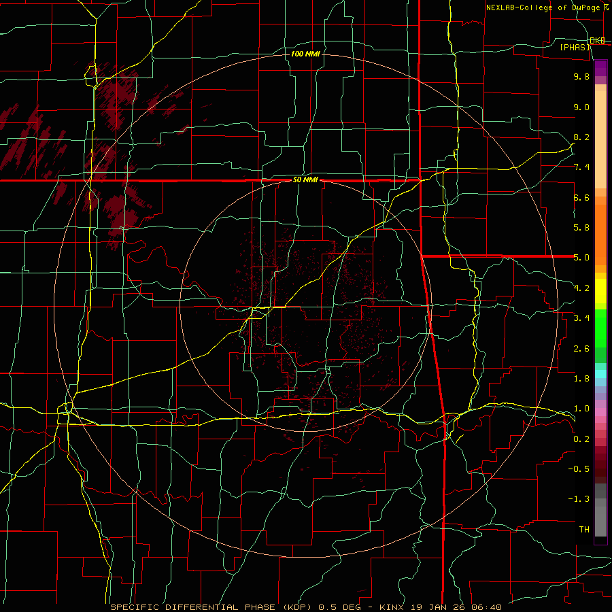The height and width of the screenshot is (612, 612).
Task: Click the 5.0 scale value
Action: (581, 258)
